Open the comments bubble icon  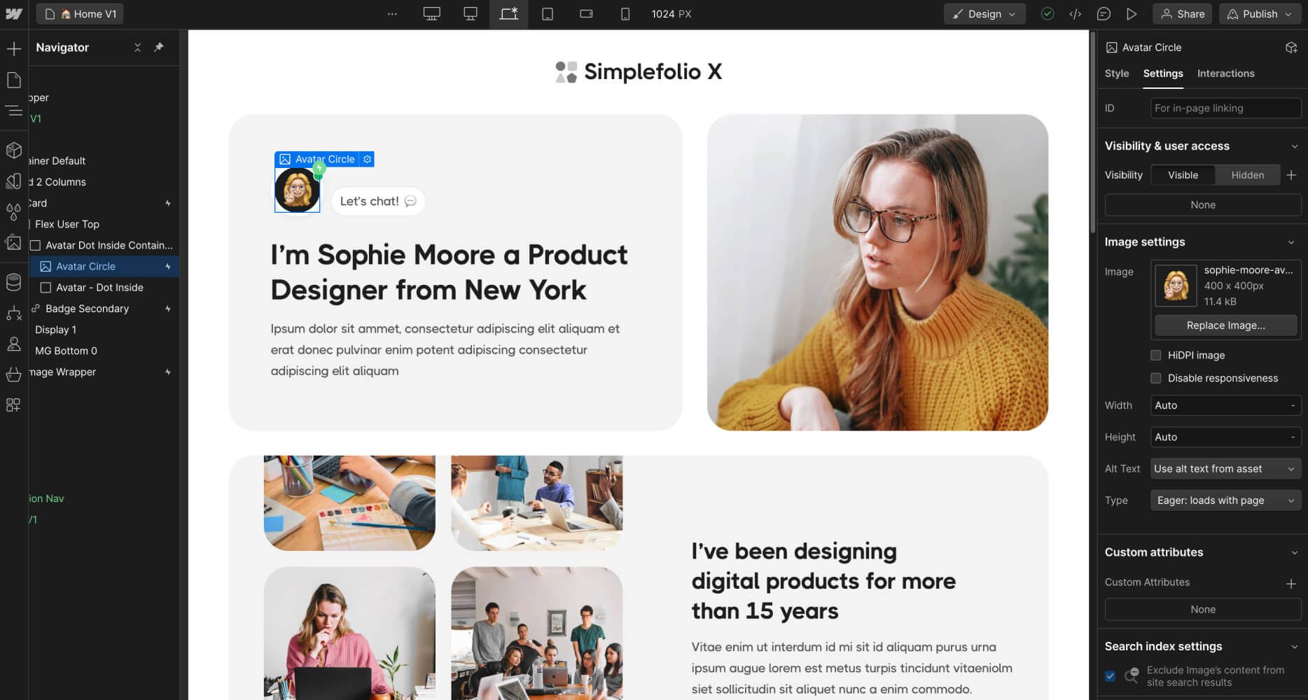tap(1104, 14)
